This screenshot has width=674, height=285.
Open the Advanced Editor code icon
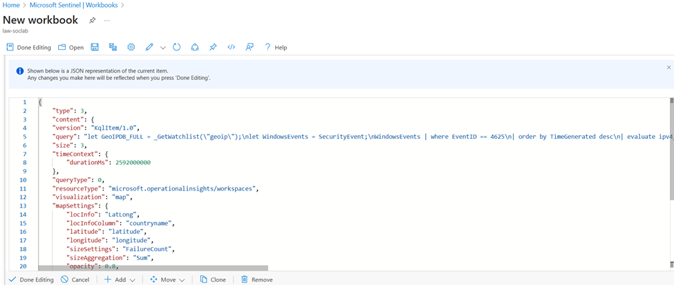[232, 47]
